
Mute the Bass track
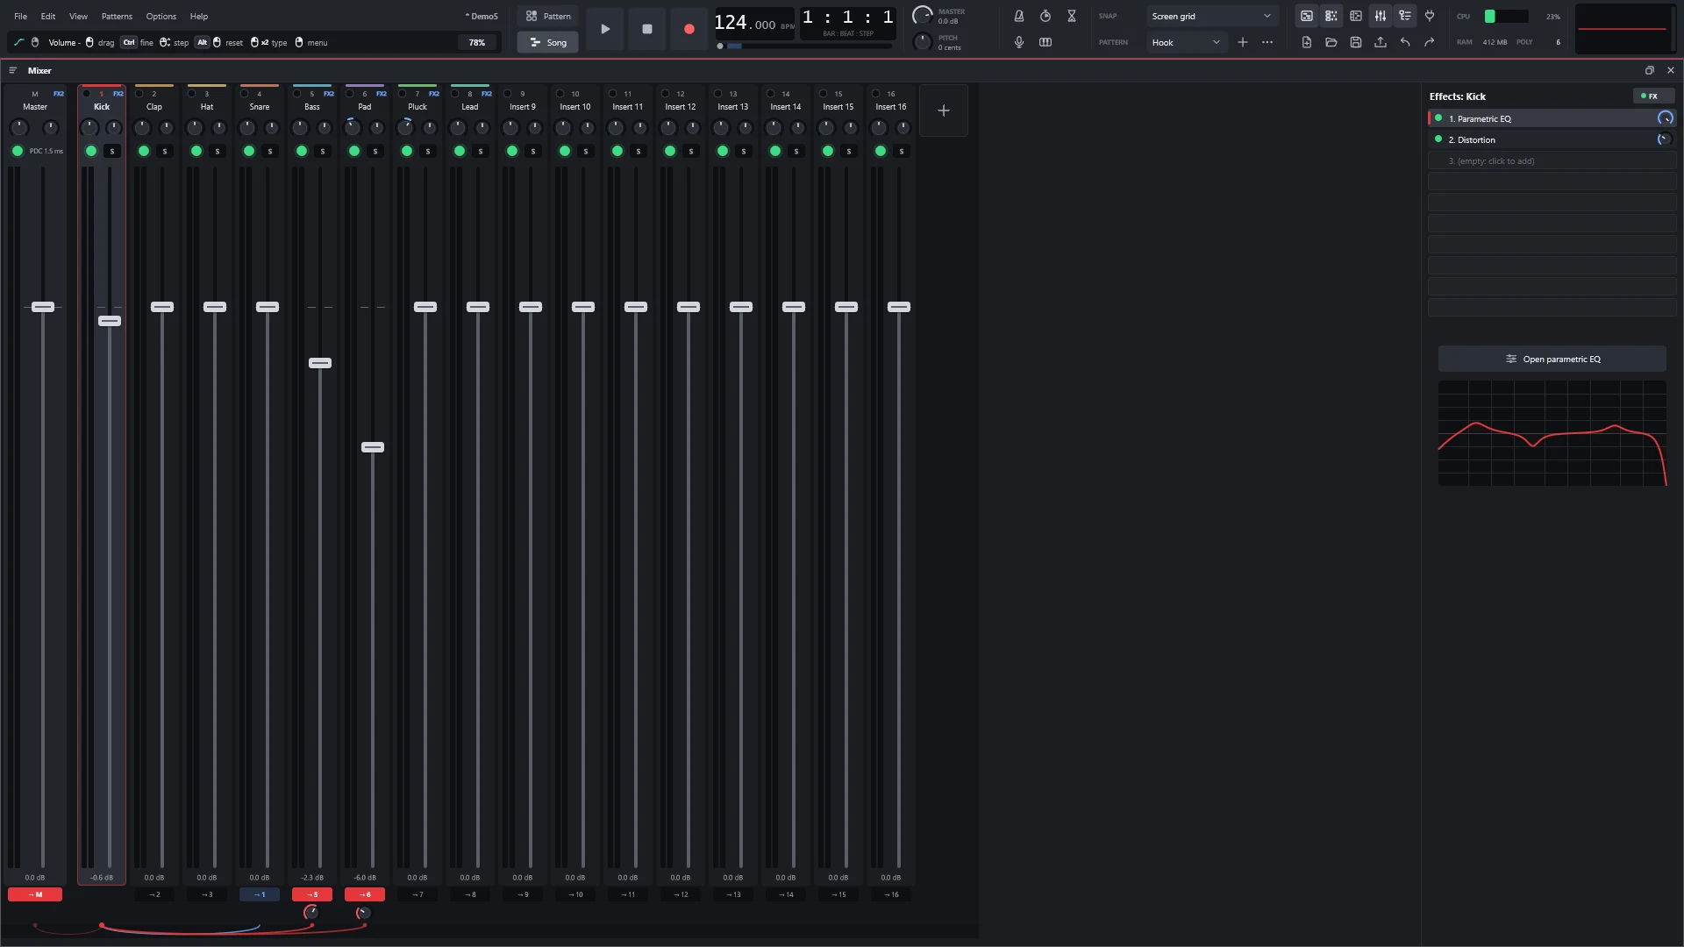point(302,151)
